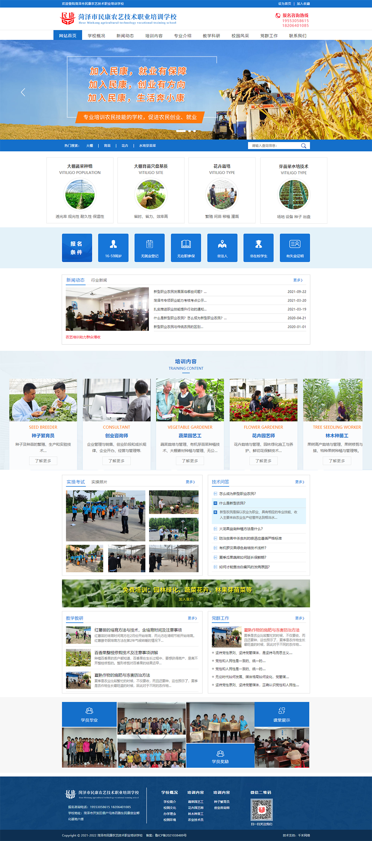The width and height of the screenshot is (372, 841).
Task: Switch to the 行业新闻 tab
Action: 99,280
